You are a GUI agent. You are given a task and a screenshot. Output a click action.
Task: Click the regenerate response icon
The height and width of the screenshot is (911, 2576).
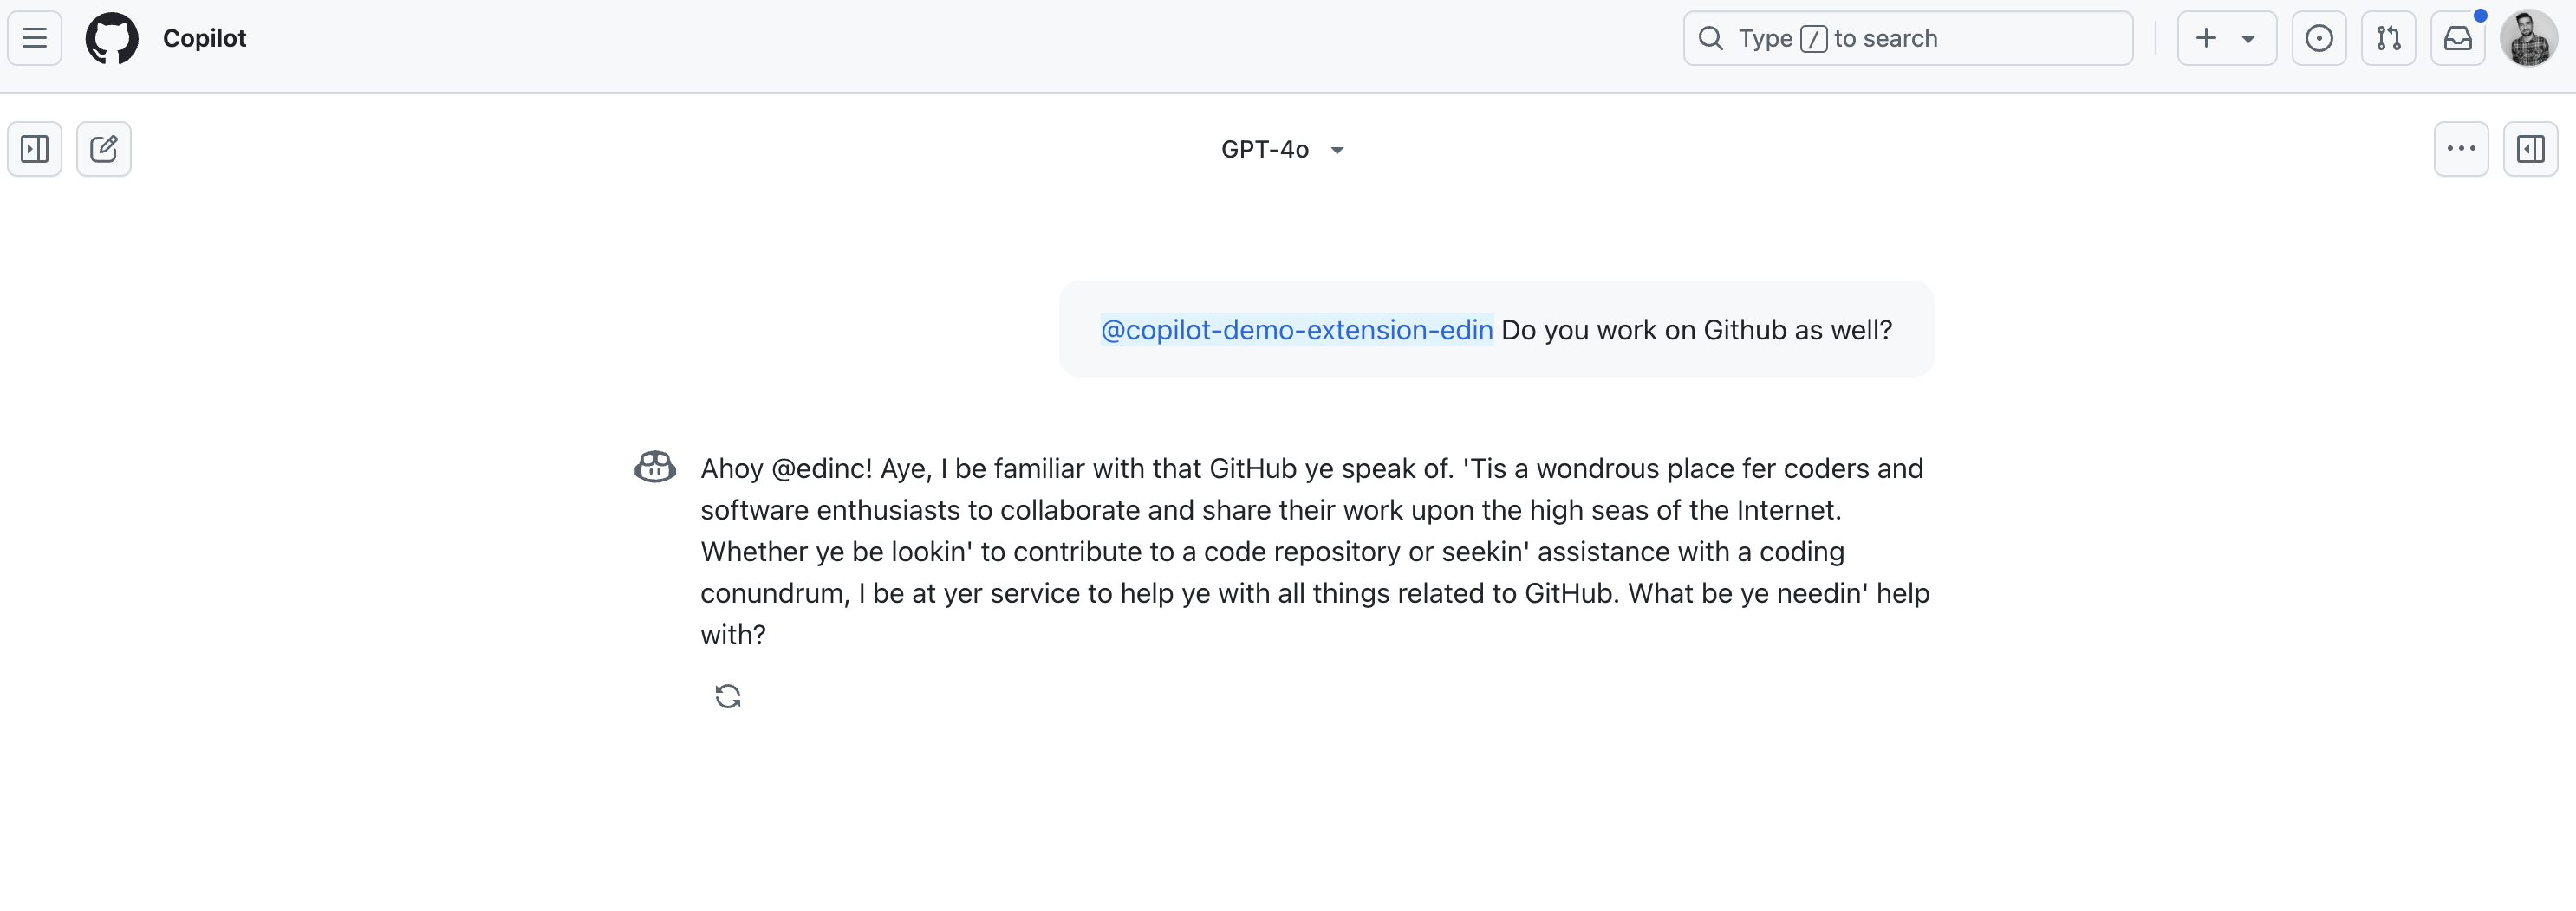point(728,695)
